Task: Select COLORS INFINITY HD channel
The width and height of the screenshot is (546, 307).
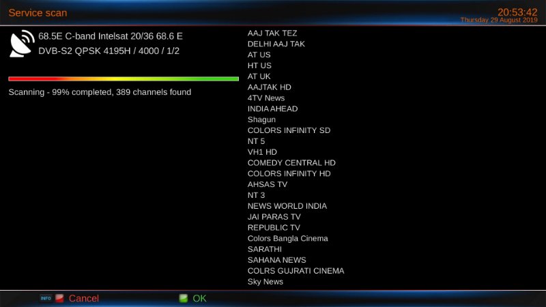Action: tap(289, 173)
